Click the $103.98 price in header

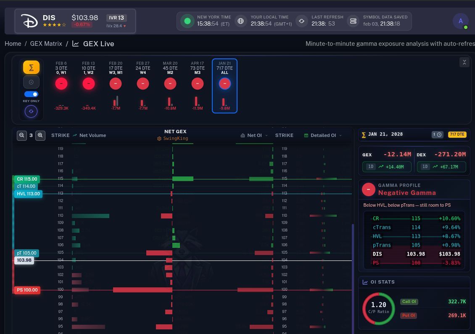coord(85,18)
